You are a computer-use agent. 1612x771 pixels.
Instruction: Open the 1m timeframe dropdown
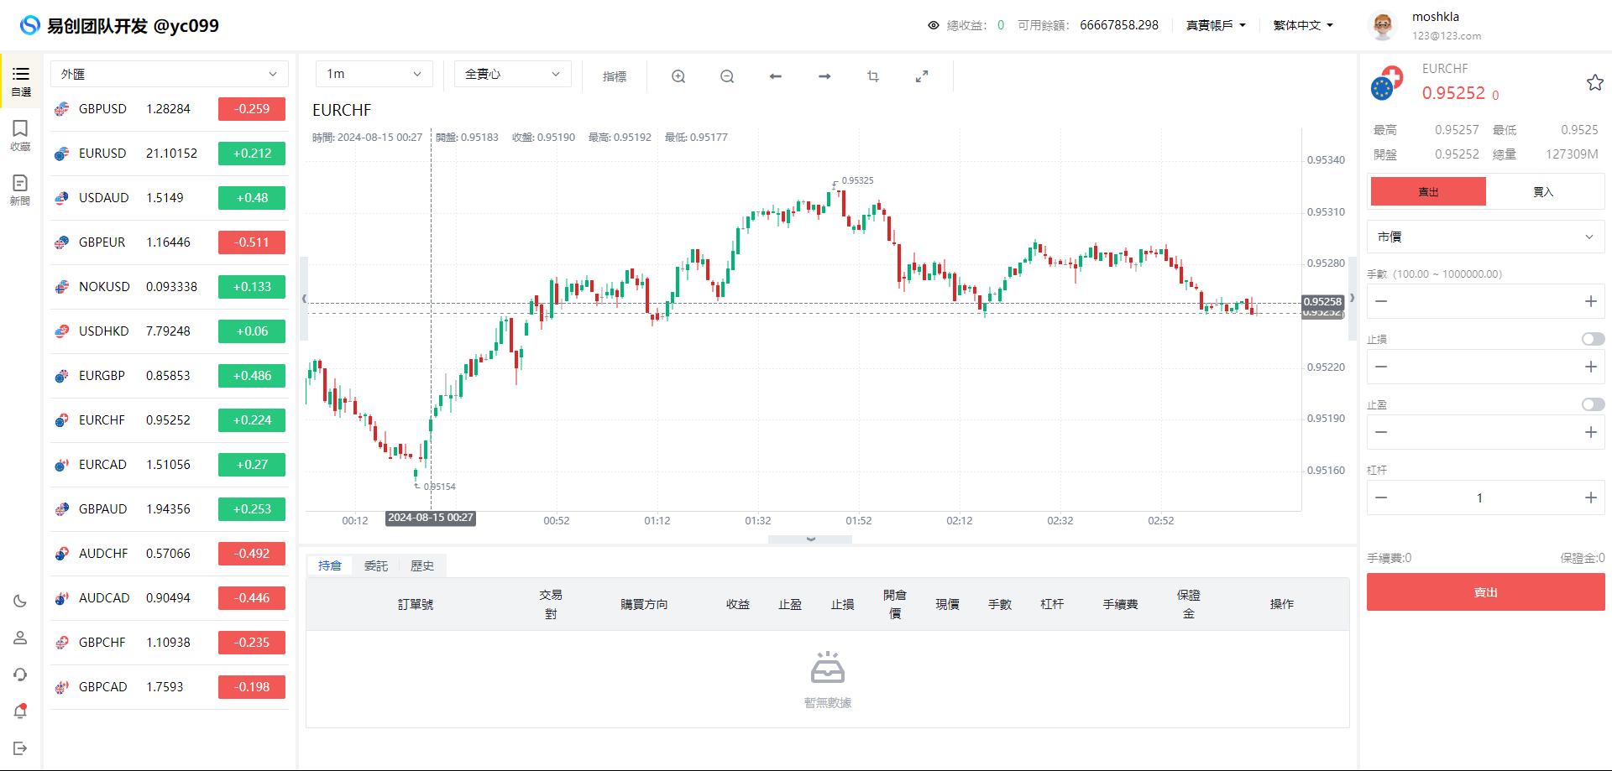click(374, 74)
